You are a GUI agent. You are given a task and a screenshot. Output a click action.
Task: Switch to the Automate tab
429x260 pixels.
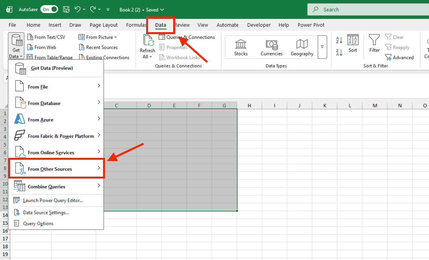pos(227,25)
